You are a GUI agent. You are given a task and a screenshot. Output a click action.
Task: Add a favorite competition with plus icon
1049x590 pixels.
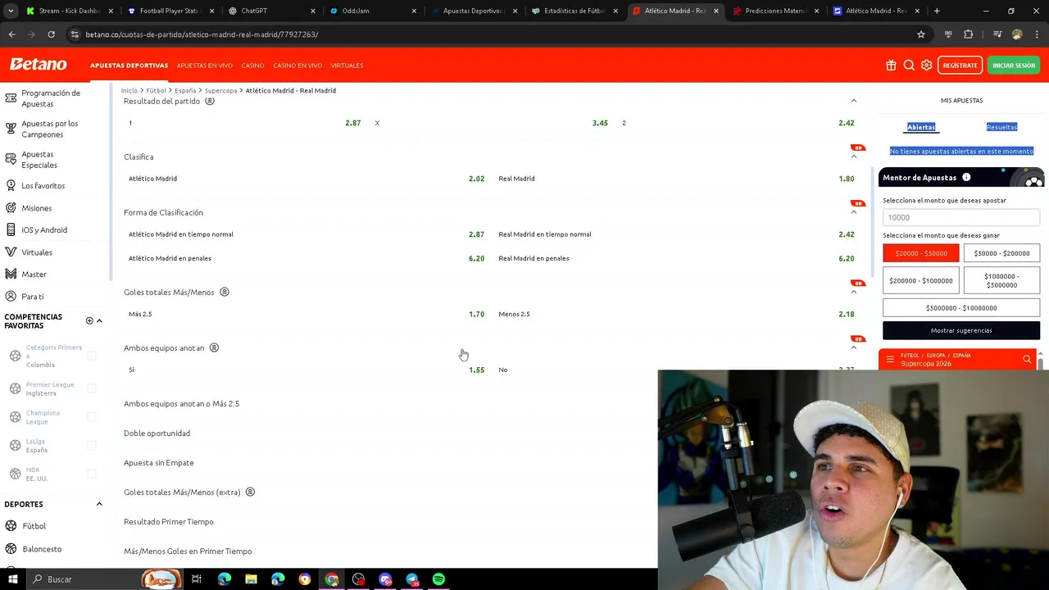pyautogui.click(x=89, y=320)
